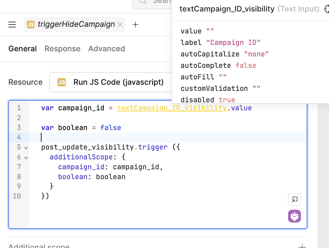Collapse the code fold on line 6
Image resolution: width=329 pixels, height=248 pixels.
tap(26, 158)
